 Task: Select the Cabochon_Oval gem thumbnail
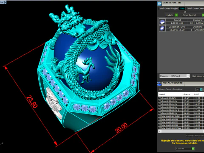click(162, 28)
